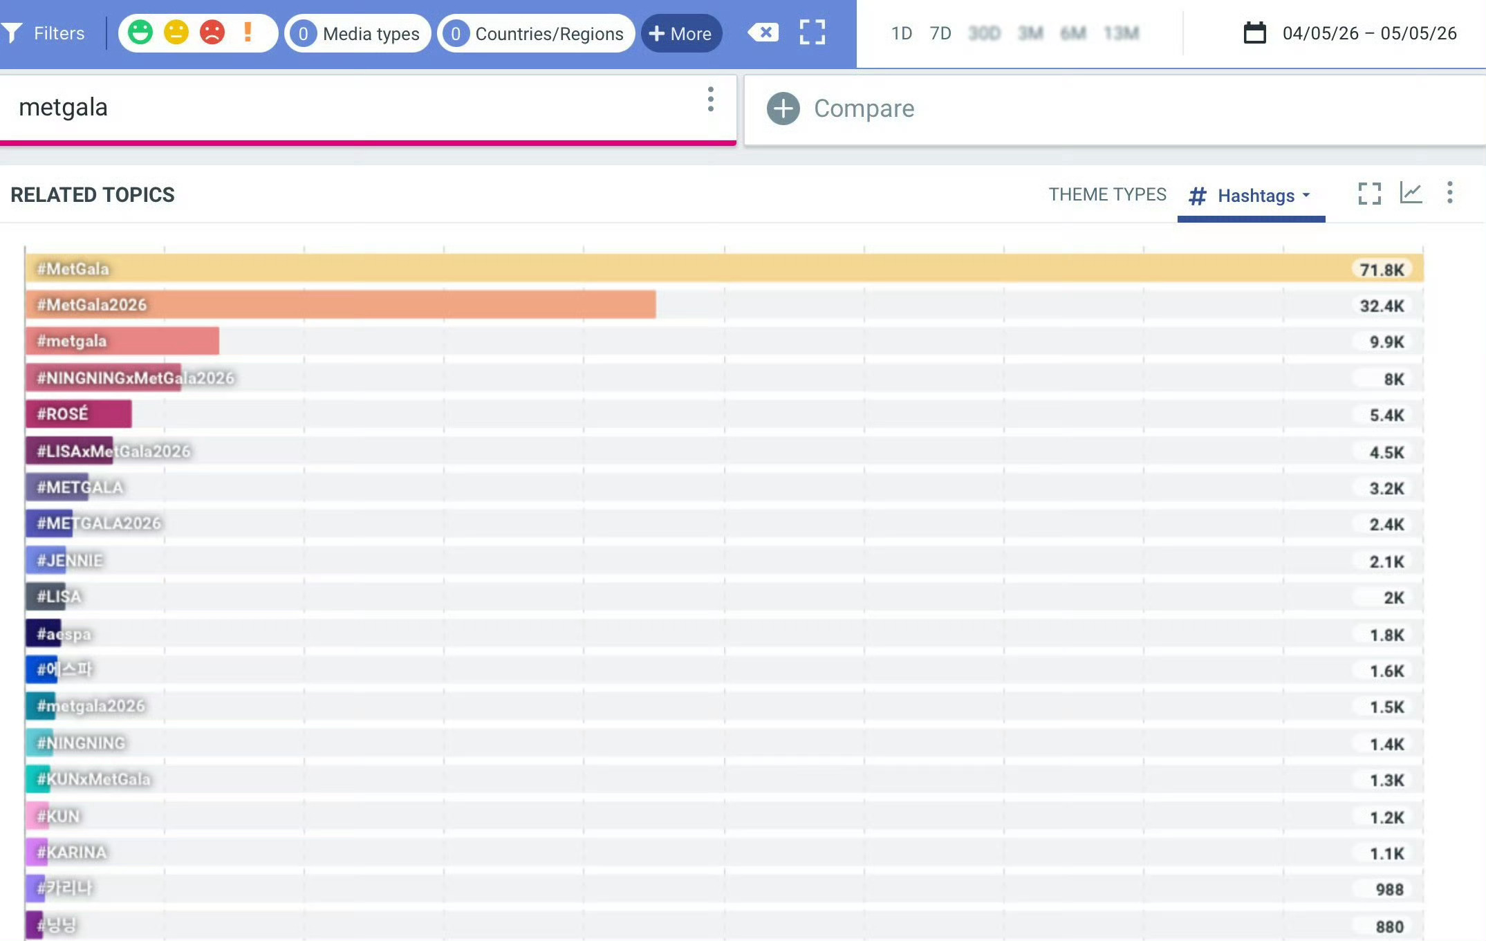Screen dimensions: 1486x941
Task: Click the Compare label to add query
Action: [864, 109]
